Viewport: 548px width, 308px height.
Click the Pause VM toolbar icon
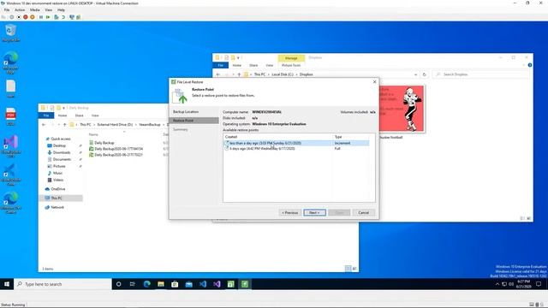coord(41,17)
